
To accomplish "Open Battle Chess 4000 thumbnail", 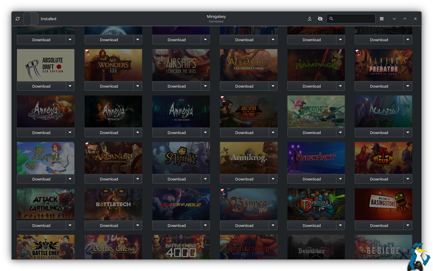I will point(181,247).
